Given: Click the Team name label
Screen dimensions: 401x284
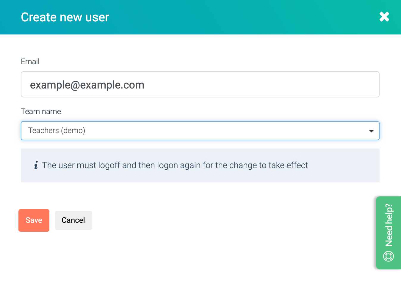Looking at the screenshot, I should [x=41, y=111].
